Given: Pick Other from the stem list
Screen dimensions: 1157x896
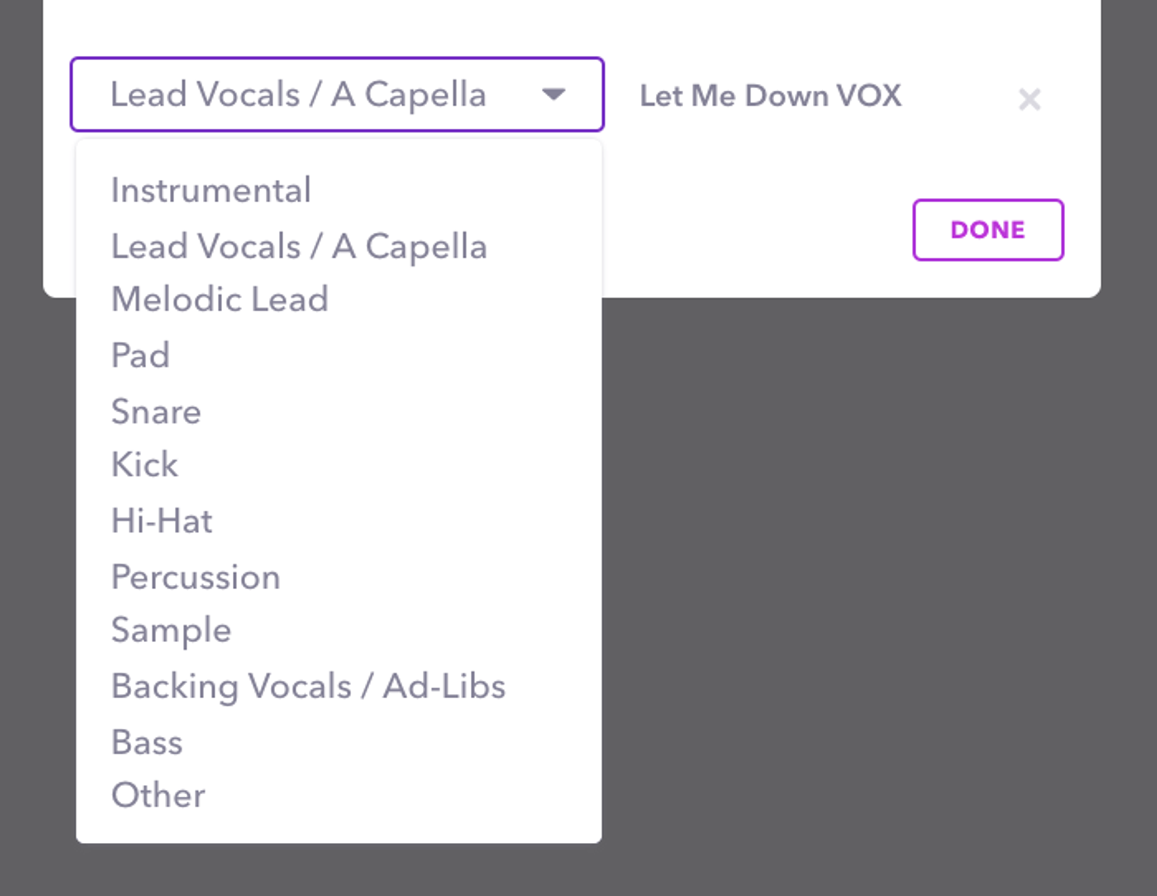Looking at the screenshot, I should (x=158, y=795).
